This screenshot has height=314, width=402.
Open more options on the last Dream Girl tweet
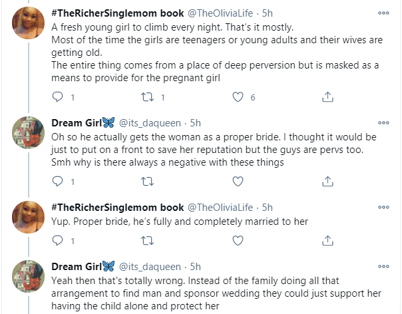[x=383, y=265]
